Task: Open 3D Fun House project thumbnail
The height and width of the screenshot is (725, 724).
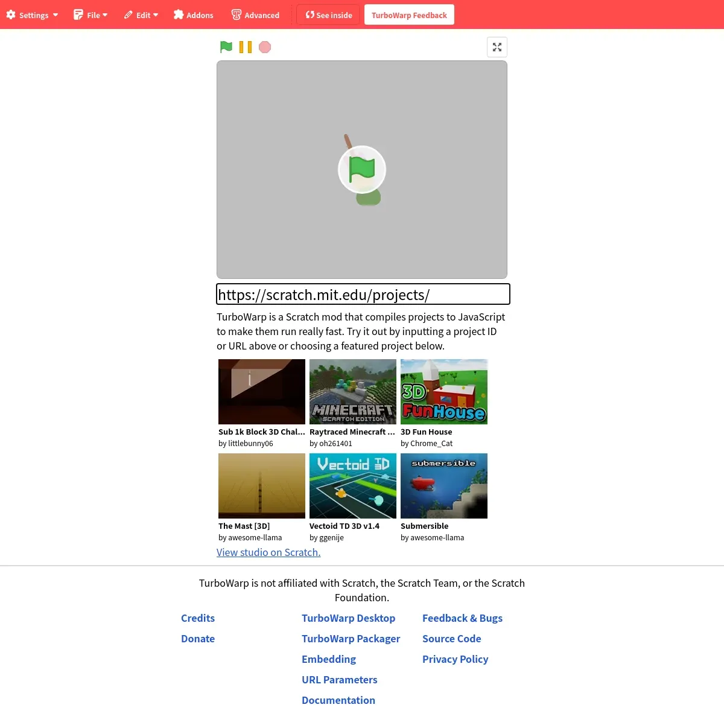Action: (x=444, y=392)
